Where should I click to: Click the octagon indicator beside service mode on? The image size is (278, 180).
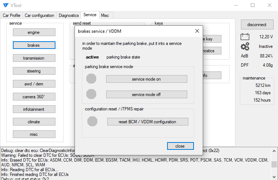91,79
